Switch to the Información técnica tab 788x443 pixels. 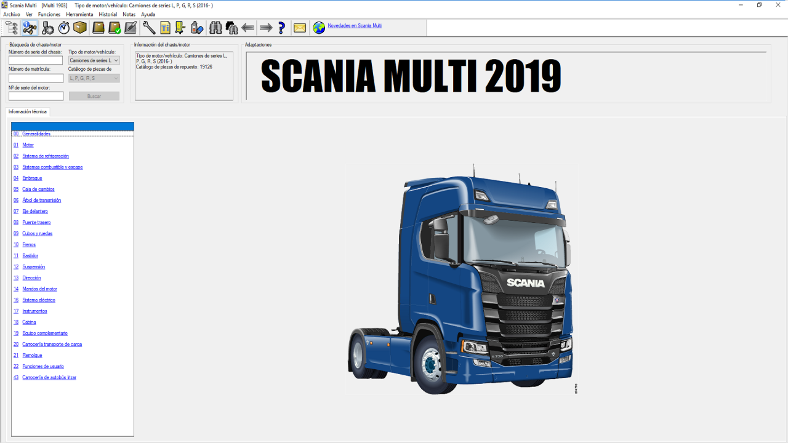tap(27, 112)
